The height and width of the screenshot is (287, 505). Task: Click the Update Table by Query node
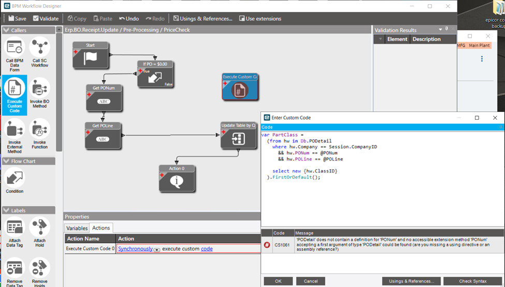coord(239,135)
